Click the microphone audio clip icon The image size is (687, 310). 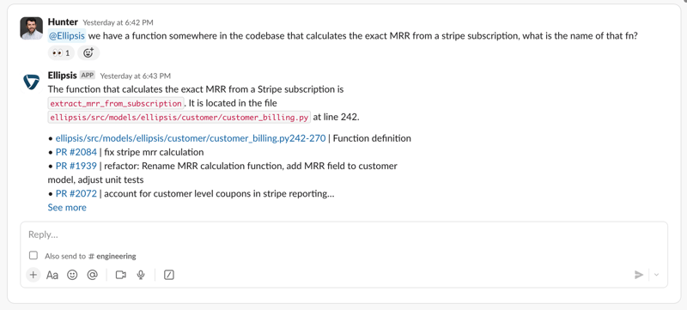[x=141, y=275]
